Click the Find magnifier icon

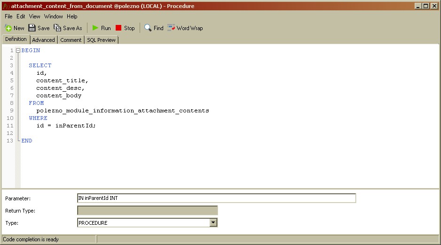tap(148, 28)
